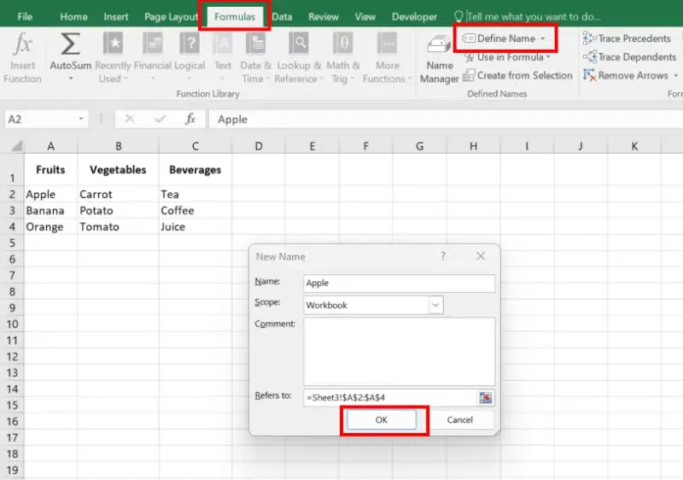
Task: Click OK in New Name dialog
Action: [x=382, y=420]
